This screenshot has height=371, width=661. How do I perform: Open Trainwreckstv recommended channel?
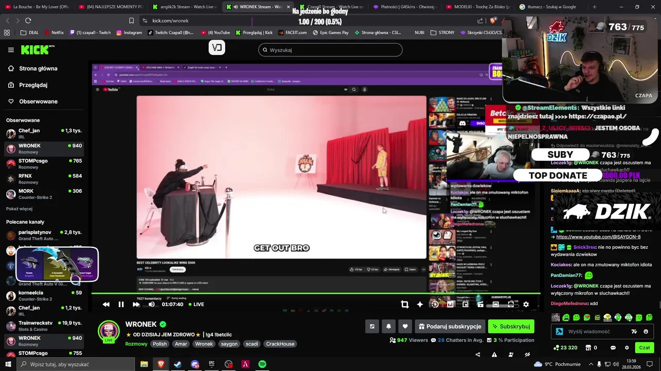44,326
